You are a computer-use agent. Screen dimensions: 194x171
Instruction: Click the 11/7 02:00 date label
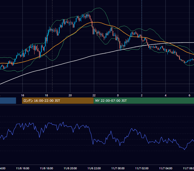tap(142, 168)
